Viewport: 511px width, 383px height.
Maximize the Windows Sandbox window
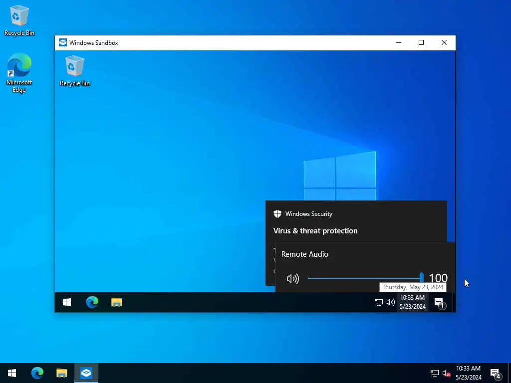coord(421,43)
